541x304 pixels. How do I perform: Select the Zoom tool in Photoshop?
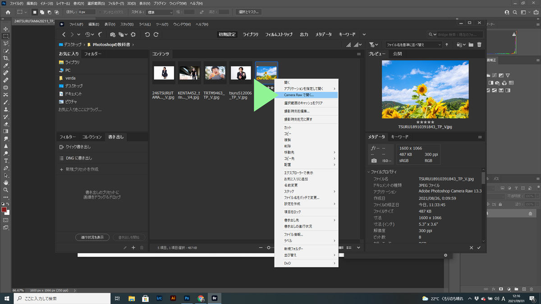[x=6, y=190]
